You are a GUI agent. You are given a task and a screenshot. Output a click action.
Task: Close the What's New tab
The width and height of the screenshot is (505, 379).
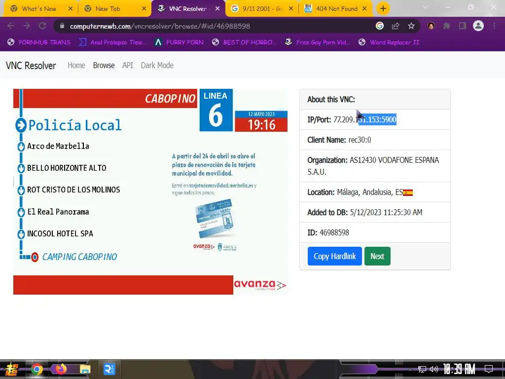[71, 9]
